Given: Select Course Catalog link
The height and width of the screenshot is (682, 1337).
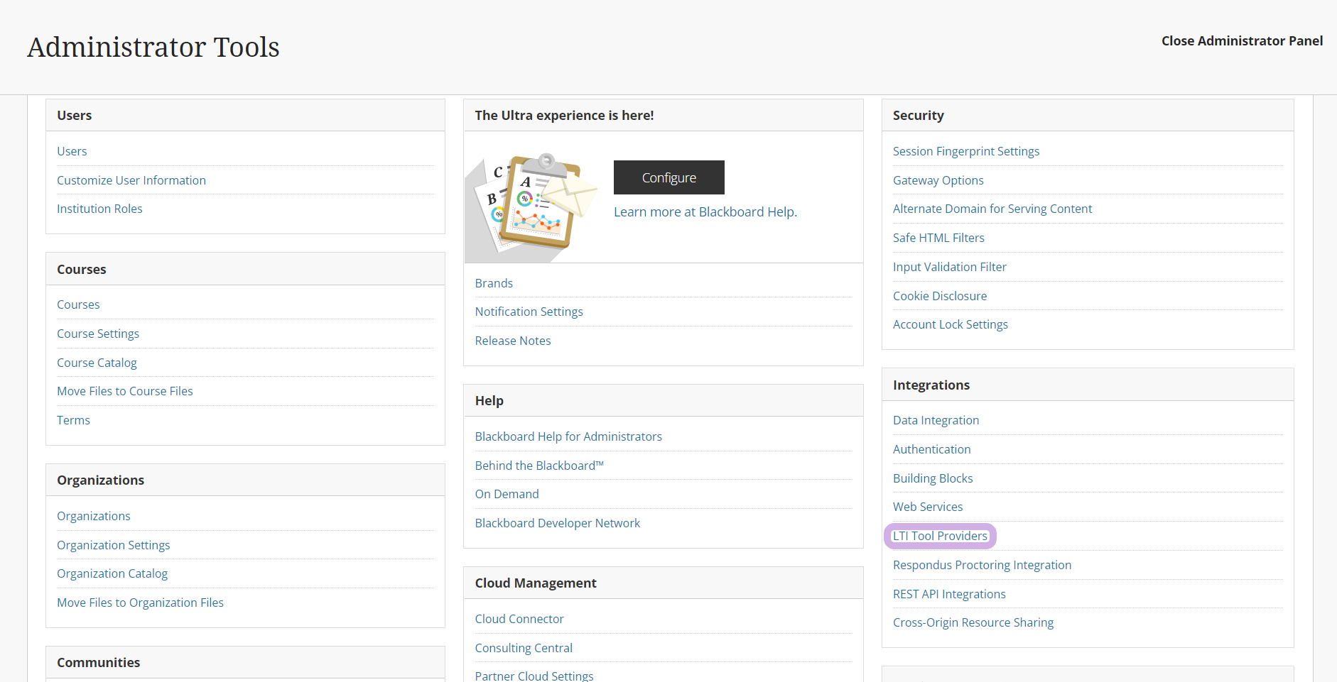Looking at the screenshot, I should 97,363.
